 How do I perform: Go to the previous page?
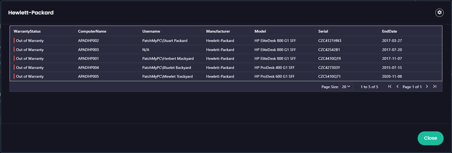coord(397,87)
